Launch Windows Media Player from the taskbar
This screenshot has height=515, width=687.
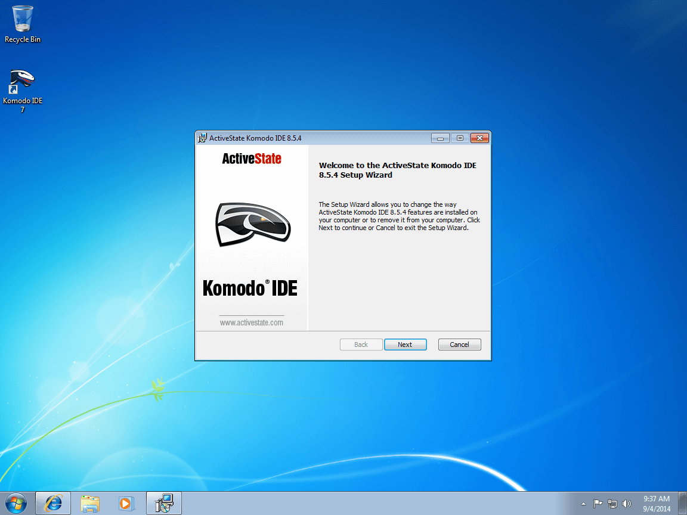126,504
